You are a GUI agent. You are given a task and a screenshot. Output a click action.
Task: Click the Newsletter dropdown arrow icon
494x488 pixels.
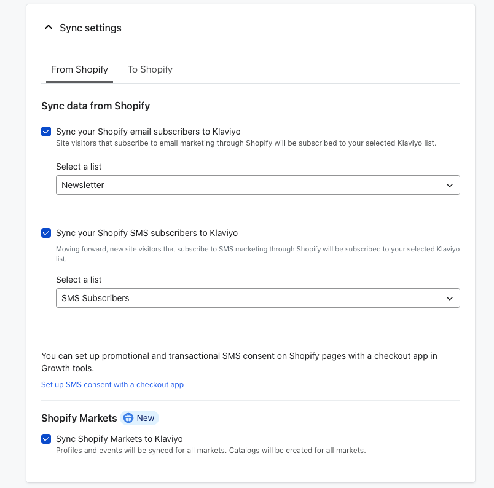pyautogui.click(x=450, y=185)
